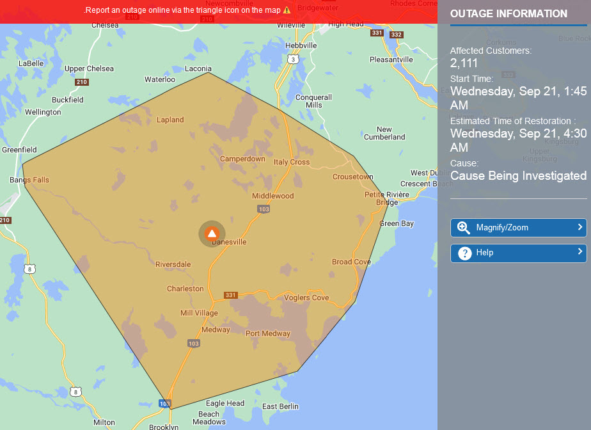
Task: Click the Route 331 shield near Voglers Cove
Action: (230, 295)
